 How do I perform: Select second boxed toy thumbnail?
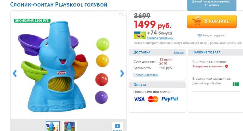69,126
